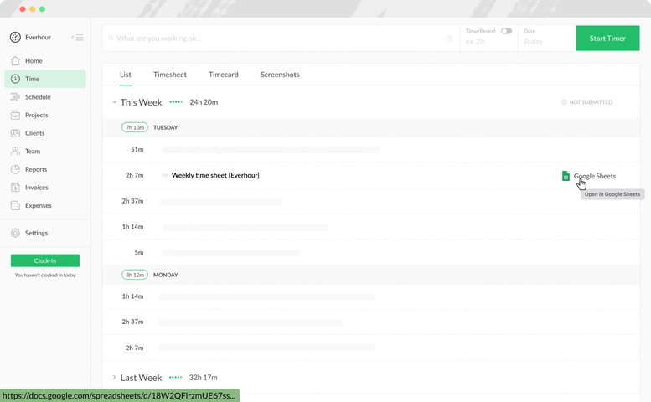Open the Schedule section icon

pyautogui.click(x=15, y=97)
